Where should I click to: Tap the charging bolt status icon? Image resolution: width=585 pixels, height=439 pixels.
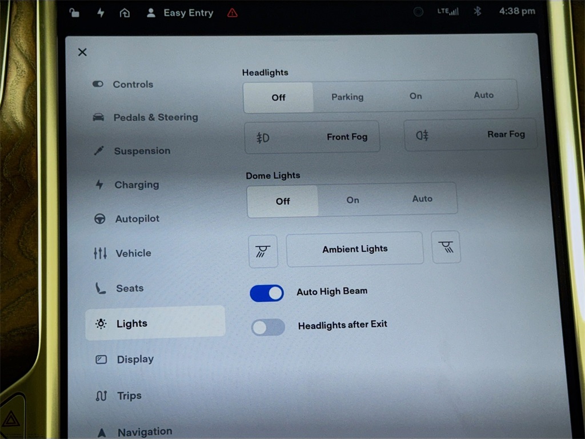coord(101,13)
